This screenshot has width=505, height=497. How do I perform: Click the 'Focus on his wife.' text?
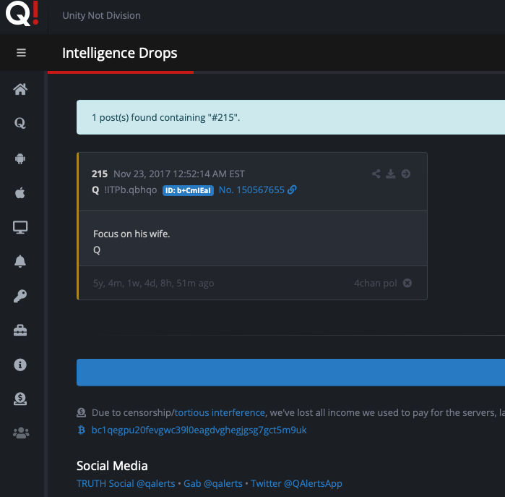tap(131, 234)
